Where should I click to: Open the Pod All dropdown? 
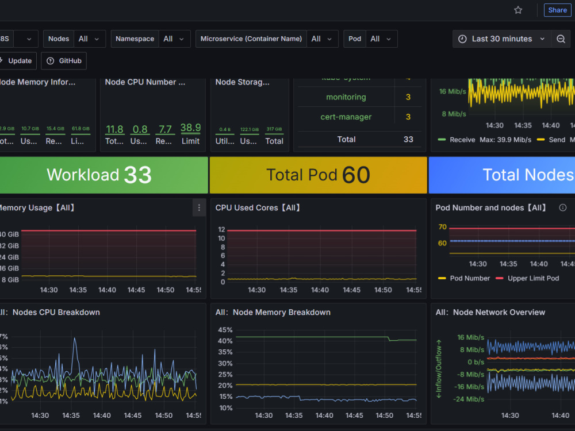381,39
